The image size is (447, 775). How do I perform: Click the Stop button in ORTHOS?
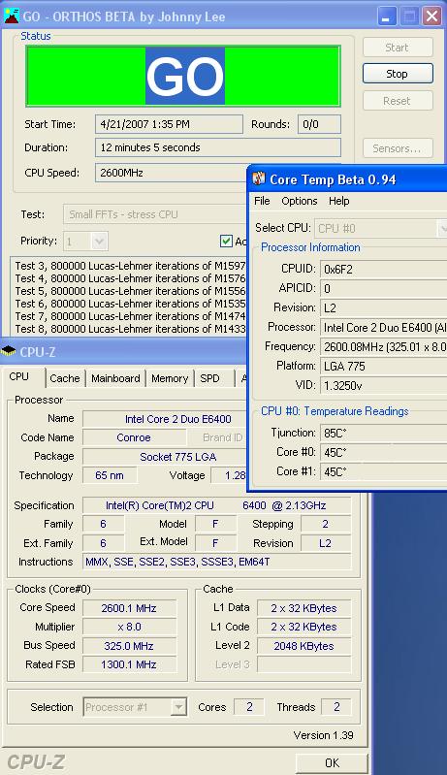click(x=398, y=74)
